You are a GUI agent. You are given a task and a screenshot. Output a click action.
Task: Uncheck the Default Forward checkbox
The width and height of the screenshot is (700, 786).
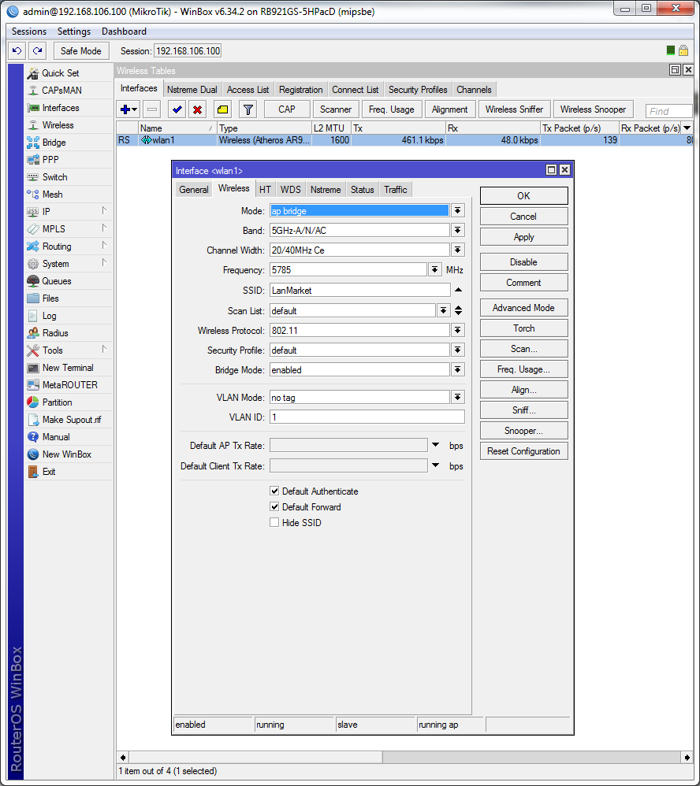click(x=274, y=507)
